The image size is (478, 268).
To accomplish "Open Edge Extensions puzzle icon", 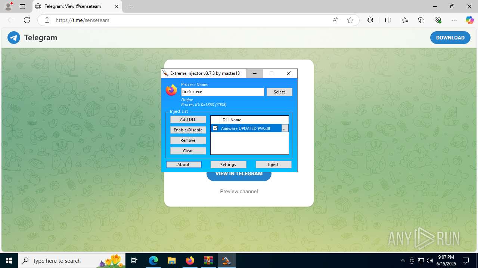I will [370, 20].
